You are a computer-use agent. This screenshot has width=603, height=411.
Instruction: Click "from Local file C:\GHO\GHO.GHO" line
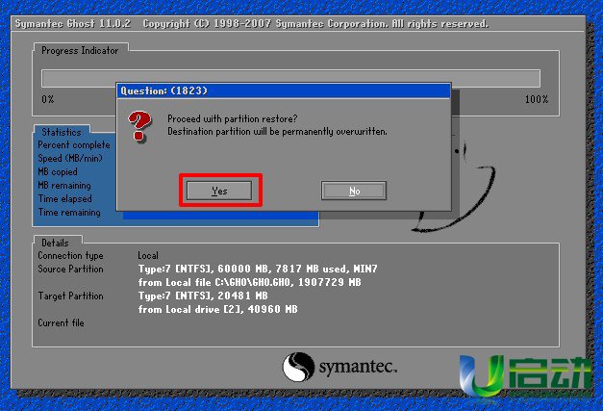(x=250, y=282)
